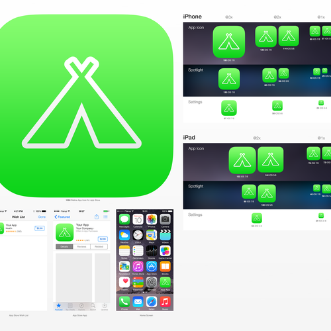Open the Maps app icon

click(152, 235)
